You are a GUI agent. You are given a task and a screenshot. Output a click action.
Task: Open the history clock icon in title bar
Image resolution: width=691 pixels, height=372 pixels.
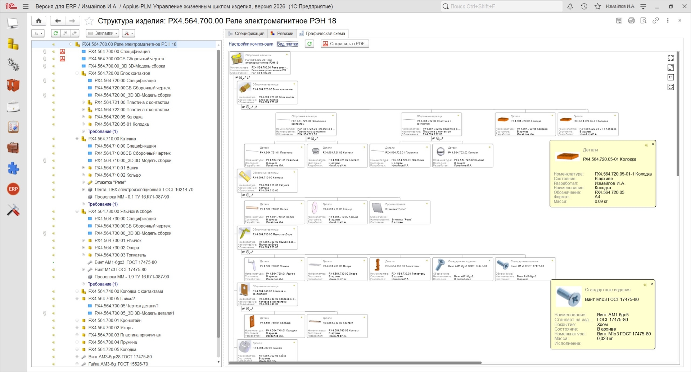584,6
